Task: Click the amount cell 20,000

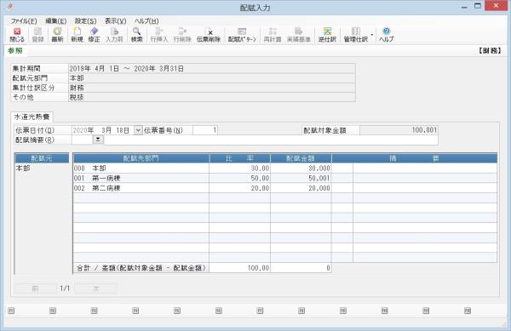Action: [x=301, y=188]
